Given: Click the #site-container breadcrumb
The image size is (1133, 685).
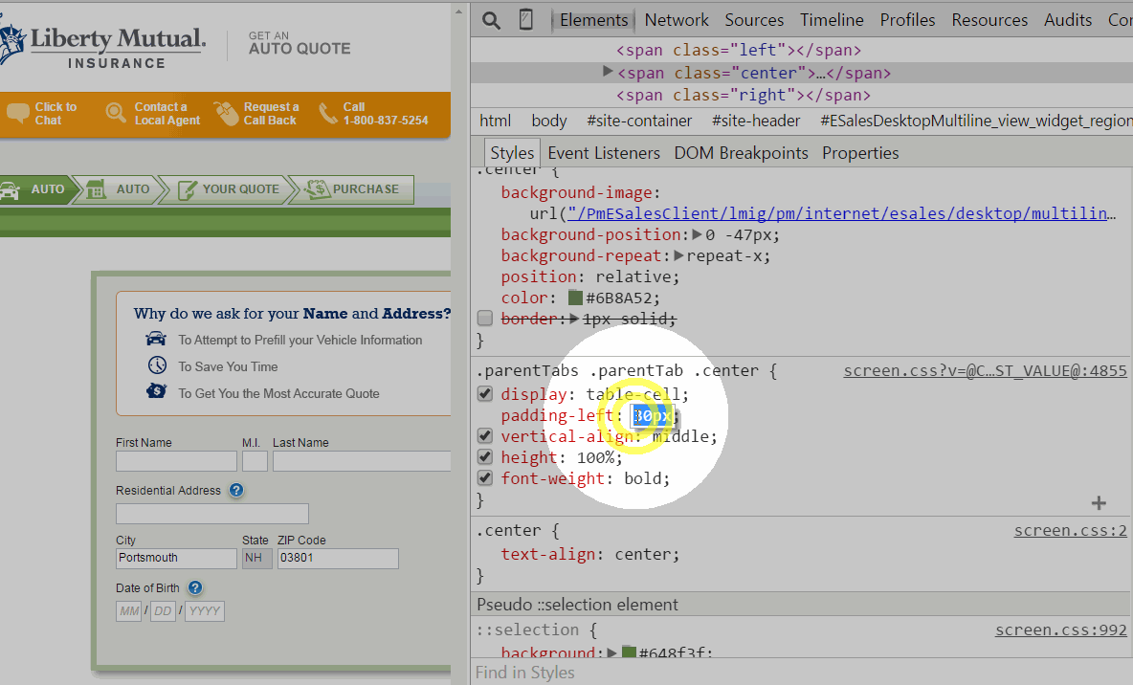Looking at the screenshot, I should click(x=639, y=121).
